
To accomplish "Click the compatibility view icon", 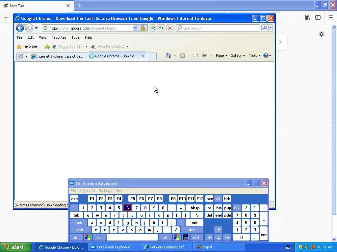I will coord(153,28).
